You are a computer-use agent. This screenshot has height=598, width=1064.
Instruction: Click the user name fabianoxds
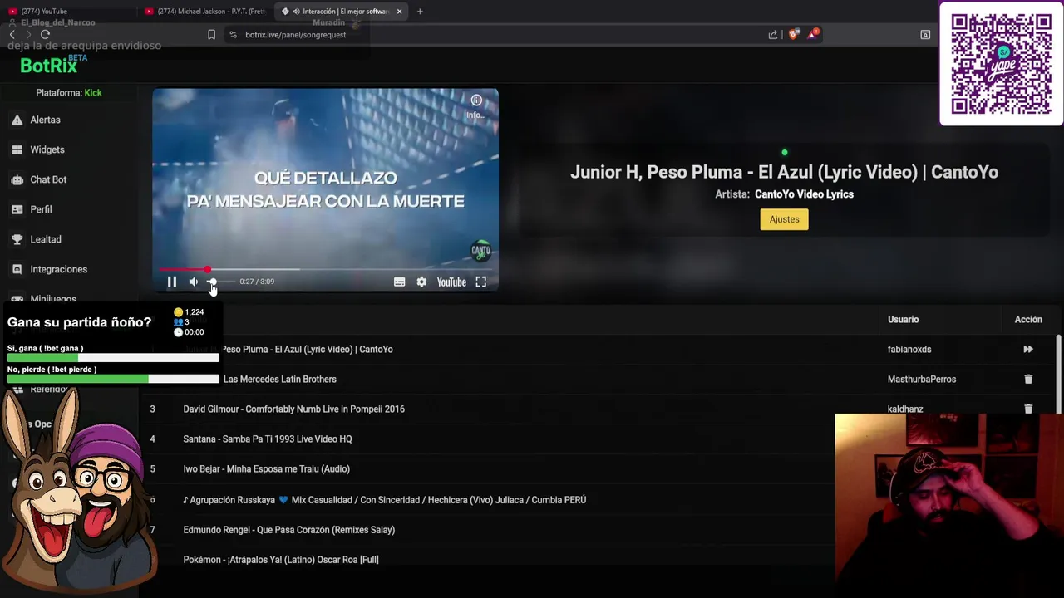[909, 350]
